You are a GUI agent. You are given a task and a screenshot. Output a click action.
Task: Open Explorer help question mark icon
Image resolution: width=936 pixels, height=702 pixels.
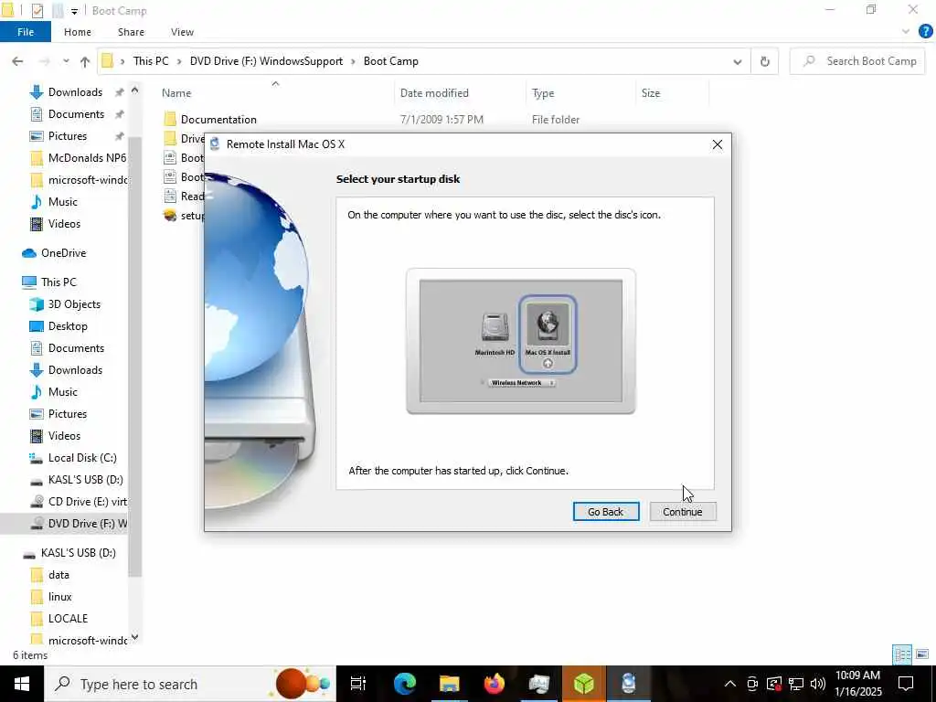[925, 31]
